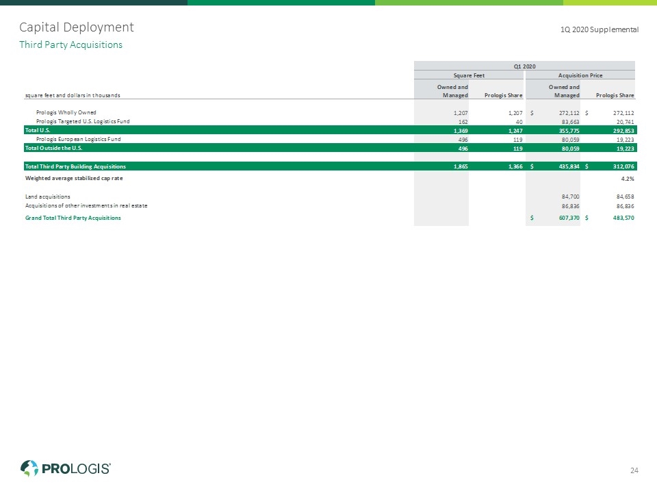Click the 4.2% cap rate value
Screen dimensions: 657x493
628,179
